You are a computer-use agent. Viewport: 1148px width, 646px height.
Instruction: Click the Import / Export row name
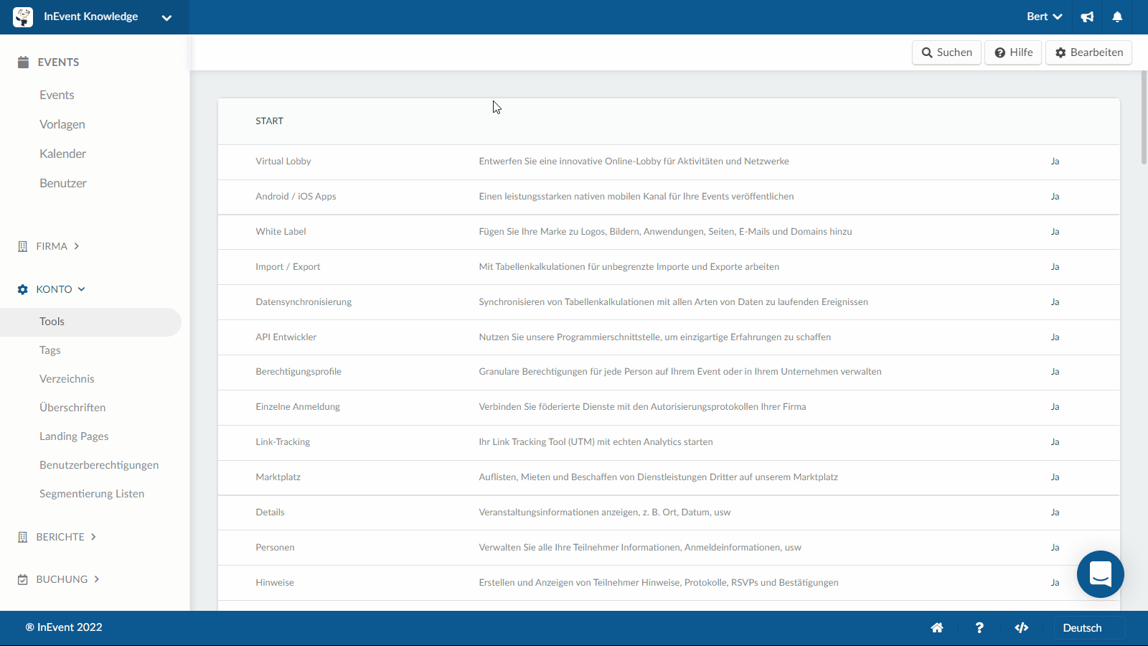(288, 267)
